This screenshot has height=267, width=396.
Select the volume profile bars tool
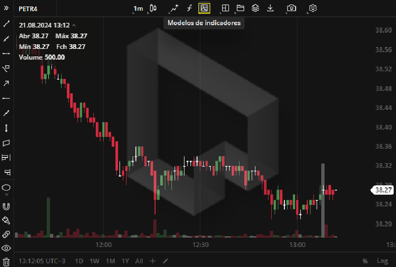7,157
